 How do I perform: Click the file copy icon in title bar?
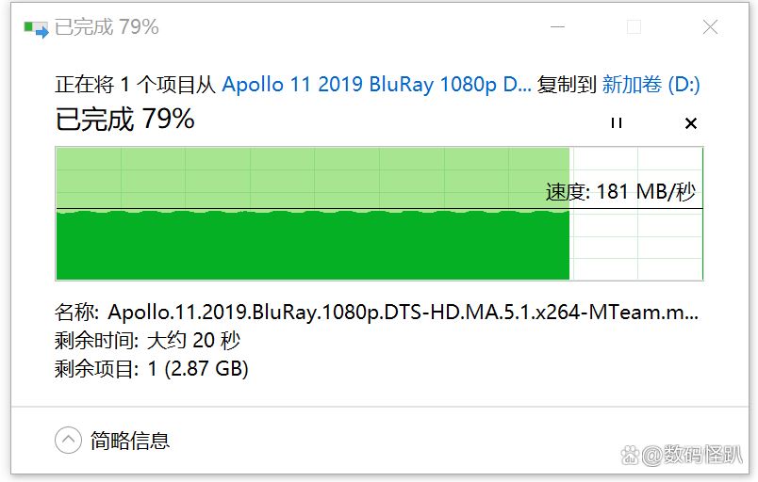coord(36,28)
